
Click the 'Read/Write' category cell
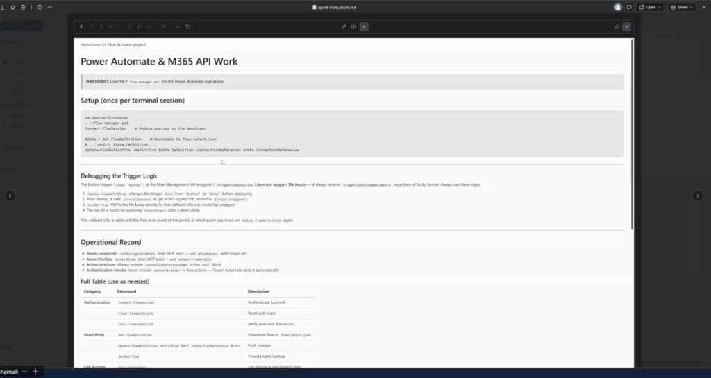(94, 335)
